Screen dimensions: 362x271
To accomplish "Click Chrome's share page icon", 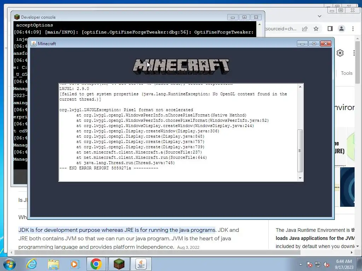I will [x=305, y=29].
